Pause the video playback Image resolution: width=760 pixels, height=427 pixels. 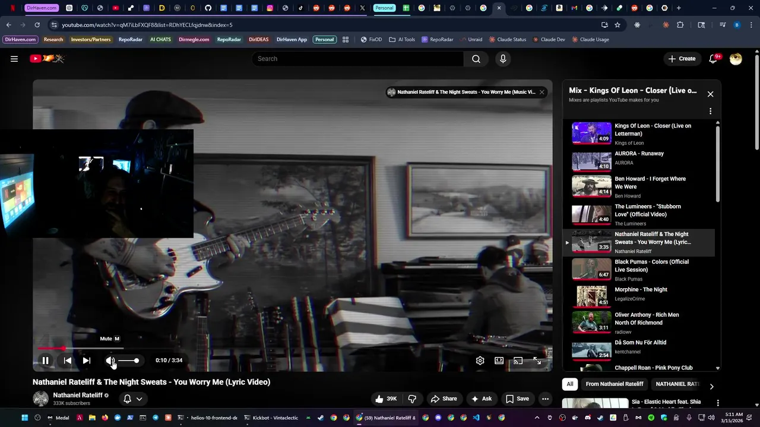point(45,361)
